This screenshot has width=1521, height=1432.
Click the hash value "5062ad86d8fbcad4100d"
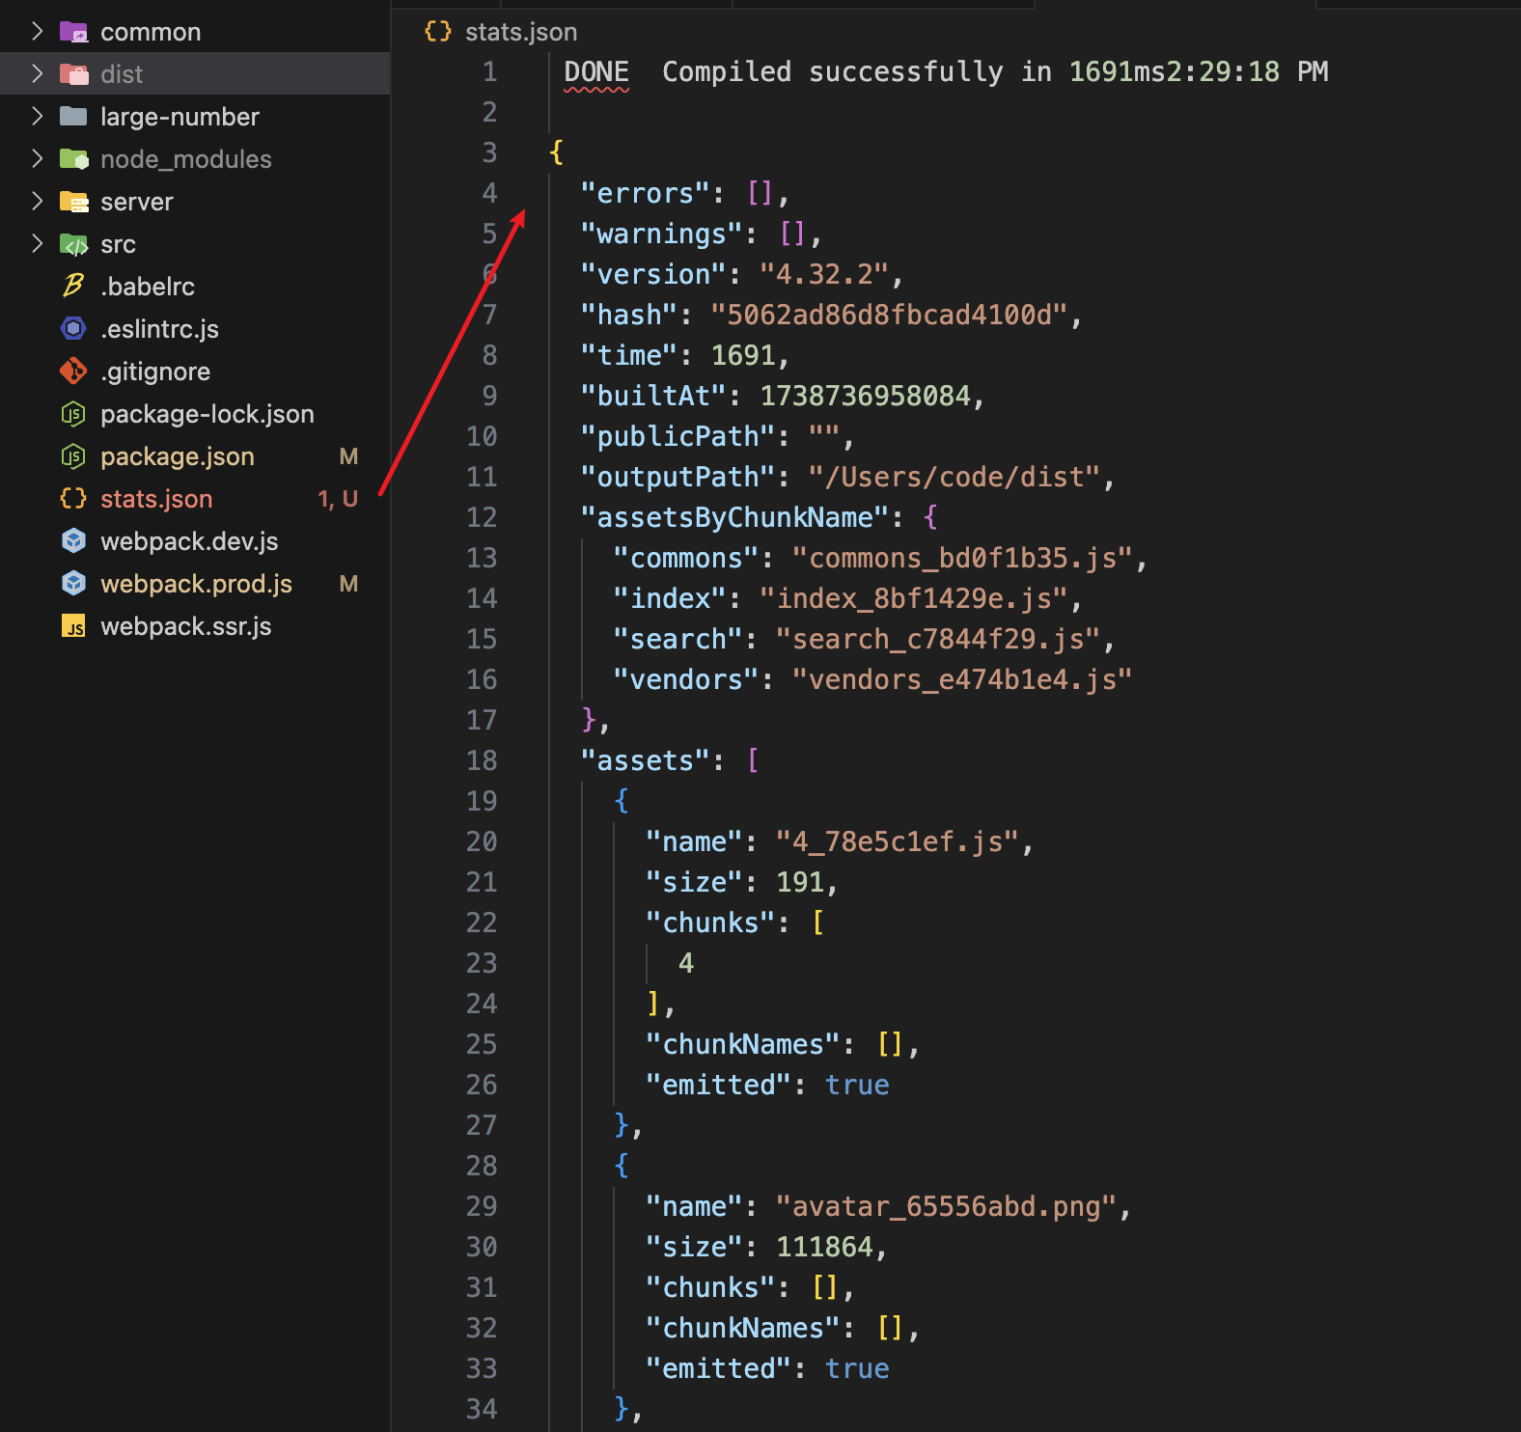click(x=890, y=315)
